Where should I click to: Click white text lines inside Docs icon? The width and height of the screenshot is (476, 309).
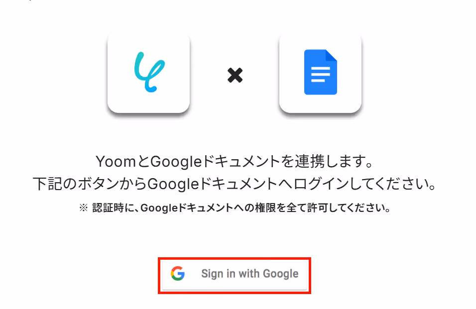pyautogui.click(x=321, y=74)
